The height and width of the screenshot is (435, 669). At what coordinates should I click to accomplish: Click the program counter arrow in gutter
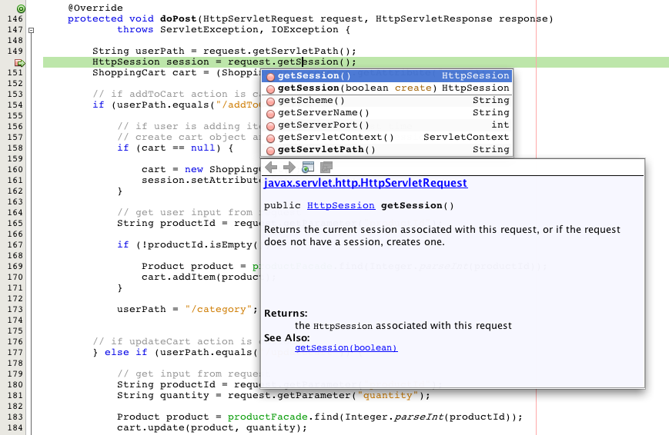click(21, 62)
